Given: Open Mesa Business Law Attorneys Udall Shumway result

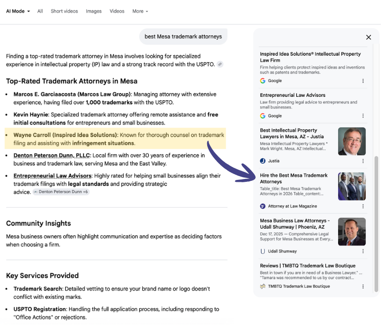Looking at the screenshot, I should click(295, 224).
